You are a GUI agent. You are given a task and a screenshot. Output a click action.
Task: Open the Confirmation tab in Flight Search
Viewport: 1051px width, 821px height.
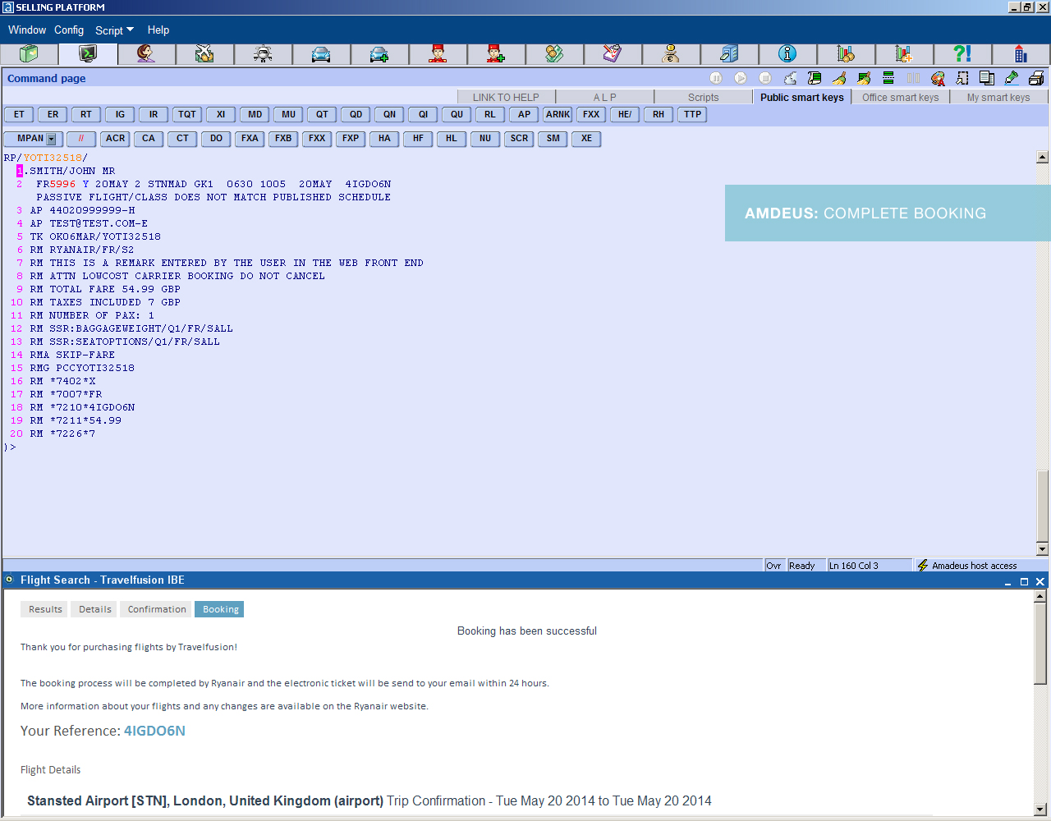157,609
